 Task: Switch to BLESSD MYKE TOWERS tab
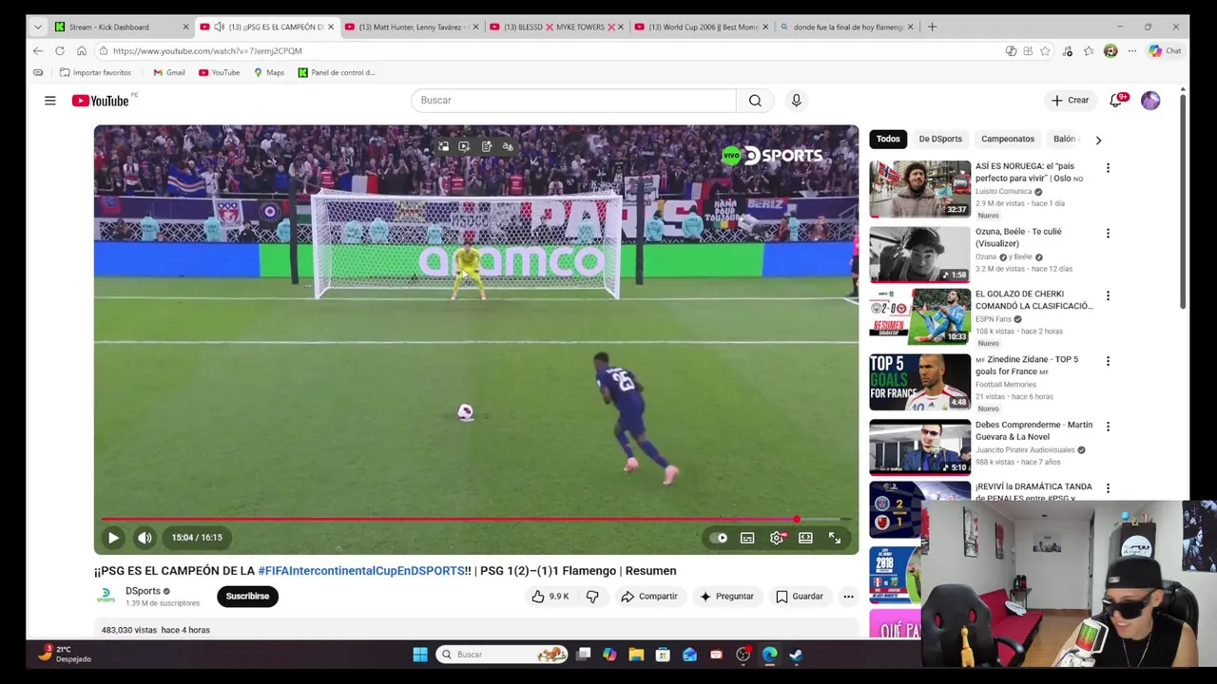click(x=557, y=27)
